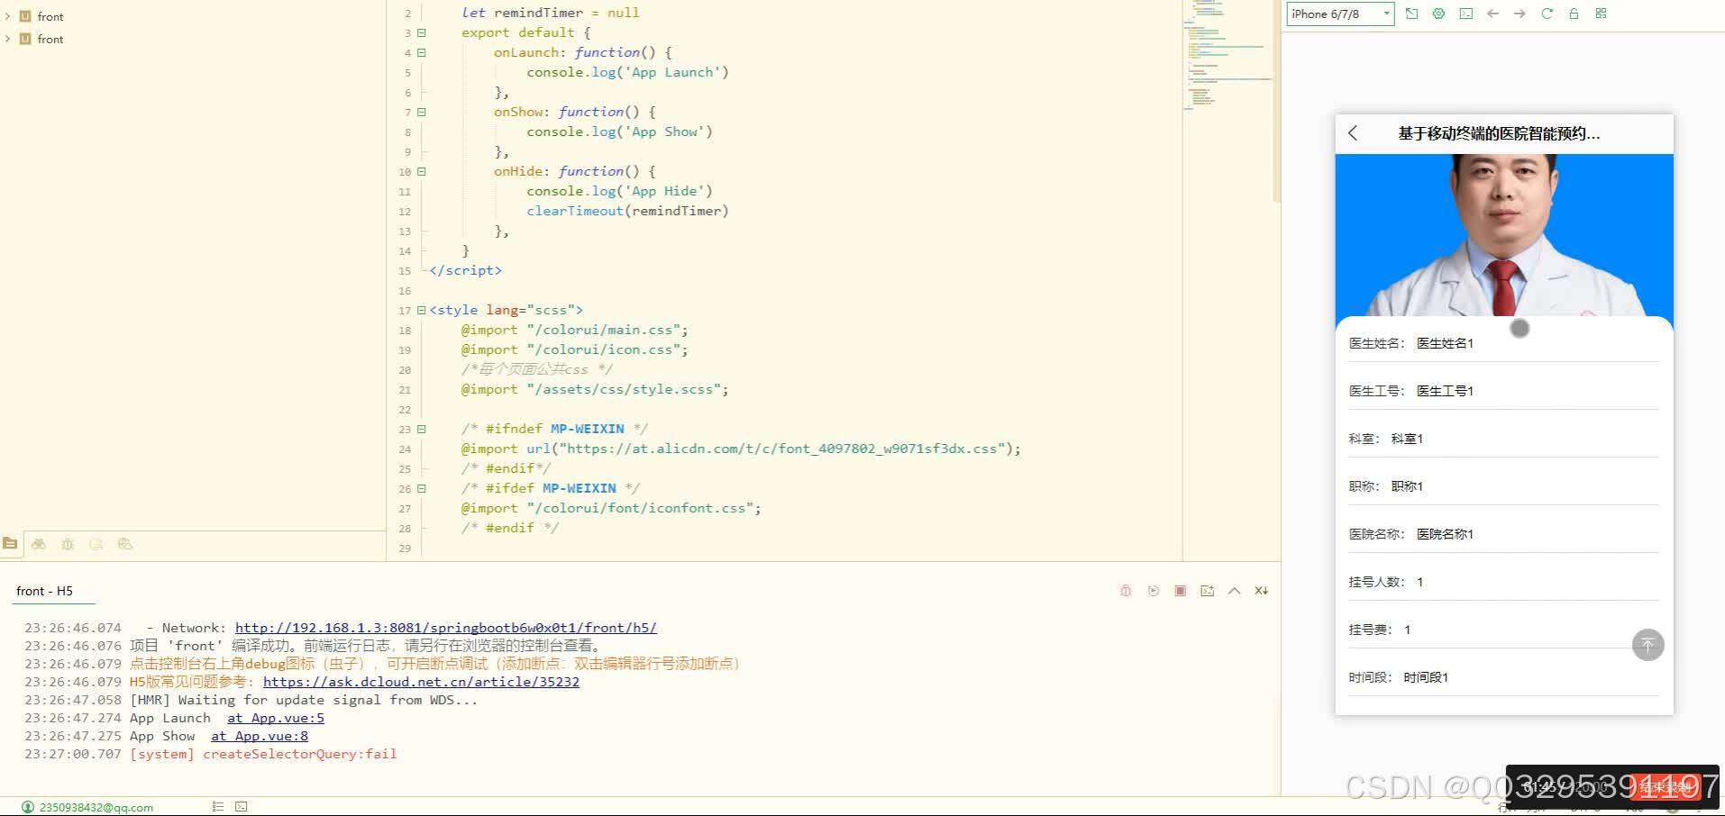Collapse the export default block fold

tap(421, 33)
